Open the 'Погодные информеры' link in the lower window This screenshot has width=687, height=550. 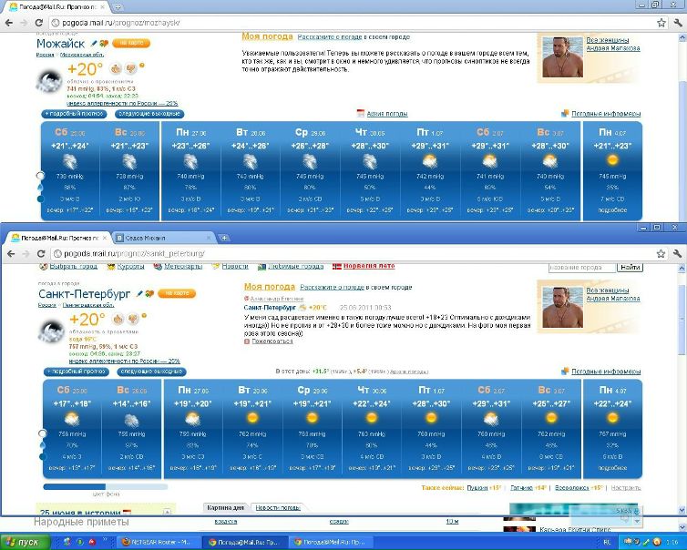click(606, 372)
